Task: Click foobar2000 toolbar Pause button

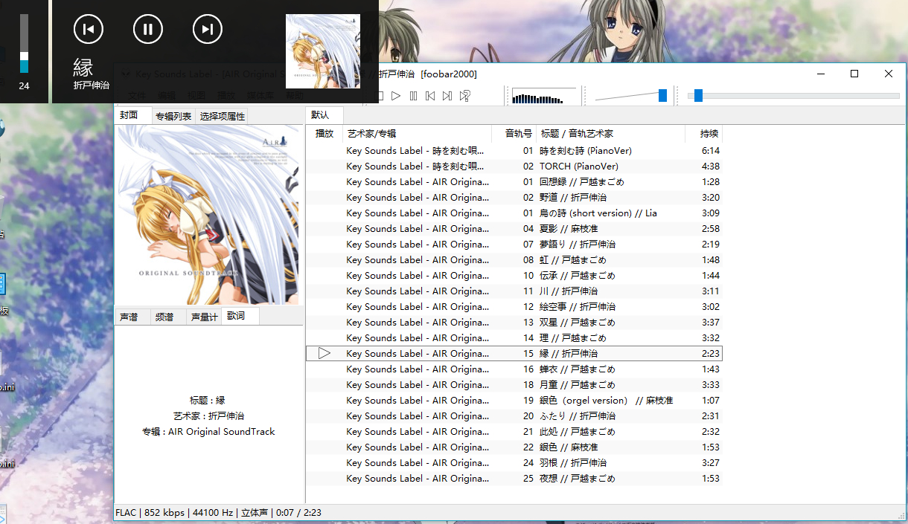Action: 413,96
